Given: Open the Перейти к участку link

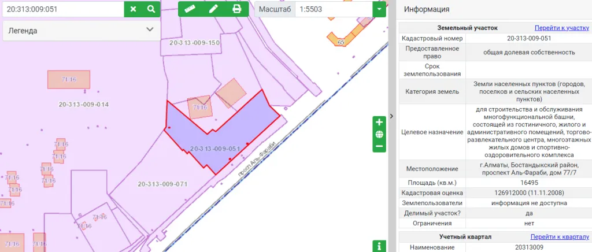Looking at the screenshot, I should click(561, 28).
